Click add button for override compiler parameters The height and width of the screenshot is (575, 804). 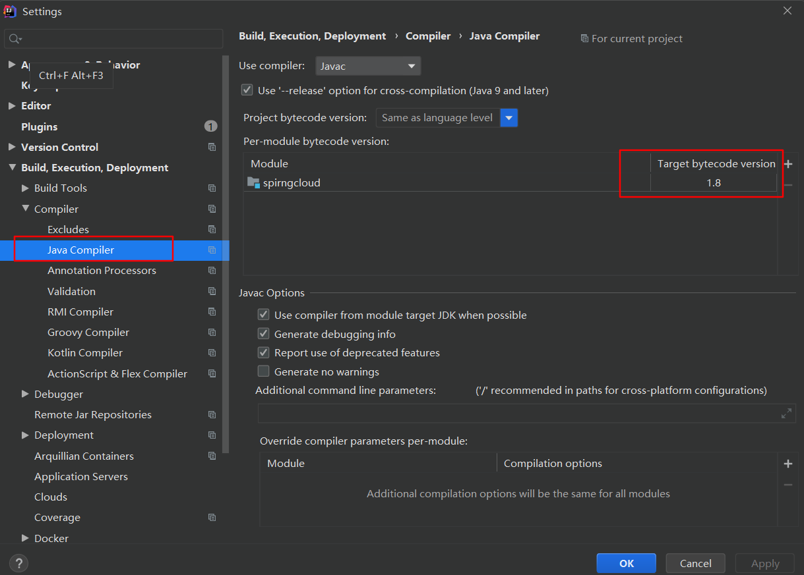point(788,464)
